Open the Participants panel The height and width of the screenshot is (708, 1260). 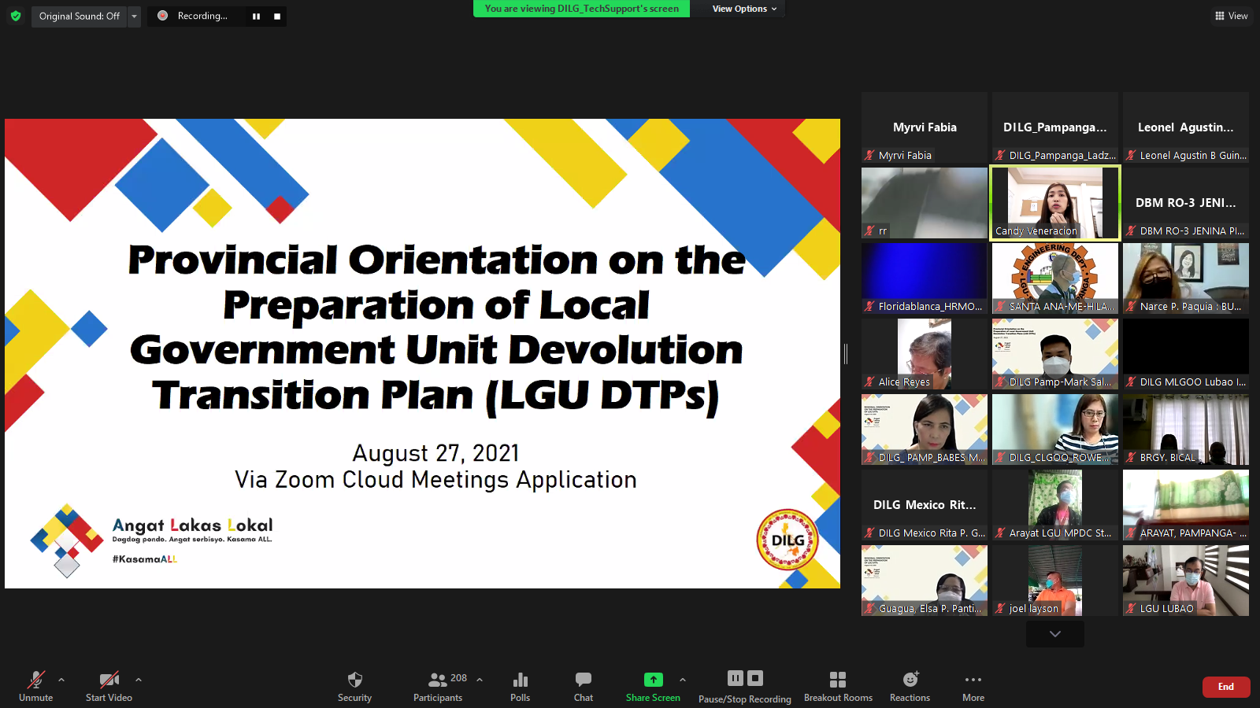(x=438, y=686)
